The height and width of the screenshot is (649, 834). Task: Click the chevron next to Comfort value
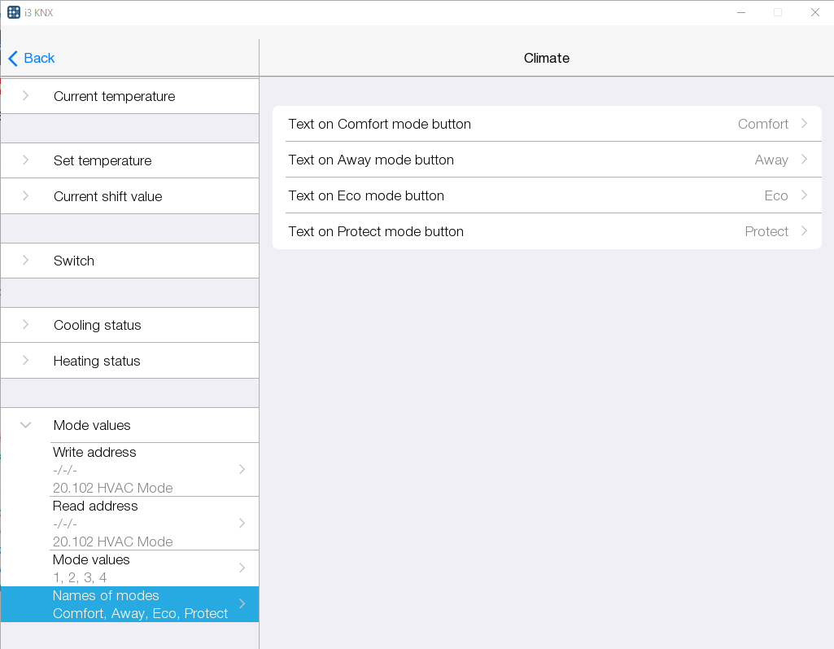tap(804, 124)
